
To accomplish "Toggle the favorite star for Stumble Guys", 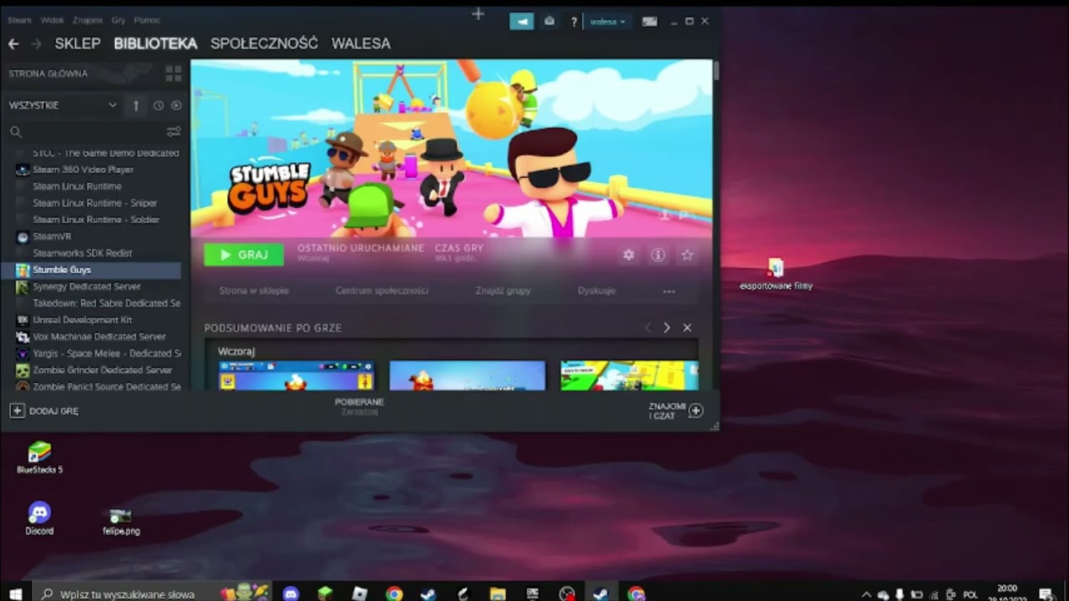I will pos(687,255).
